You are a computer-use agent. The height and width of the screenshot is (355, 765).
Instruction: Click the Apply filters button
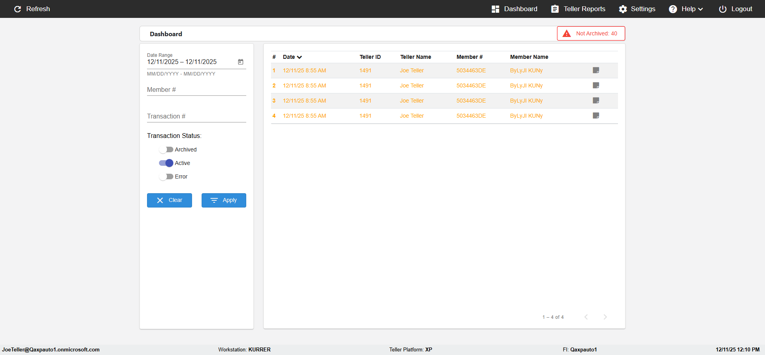[x=224, y=200]
